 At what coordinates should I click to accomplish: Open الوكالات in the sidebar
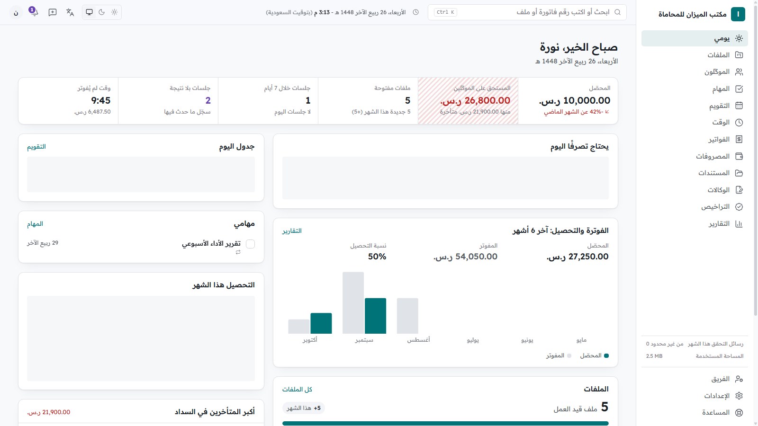[695, 190]
